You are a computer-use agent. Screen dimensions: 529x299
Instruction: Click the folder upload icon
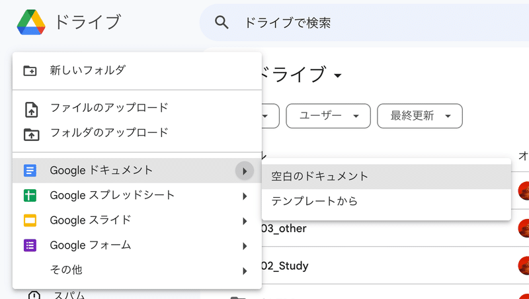tap(31, 134)
